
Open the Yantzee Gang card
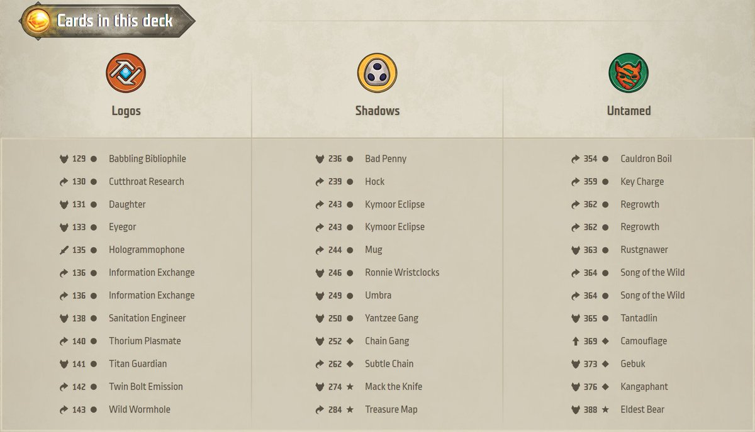pos(391,318)
